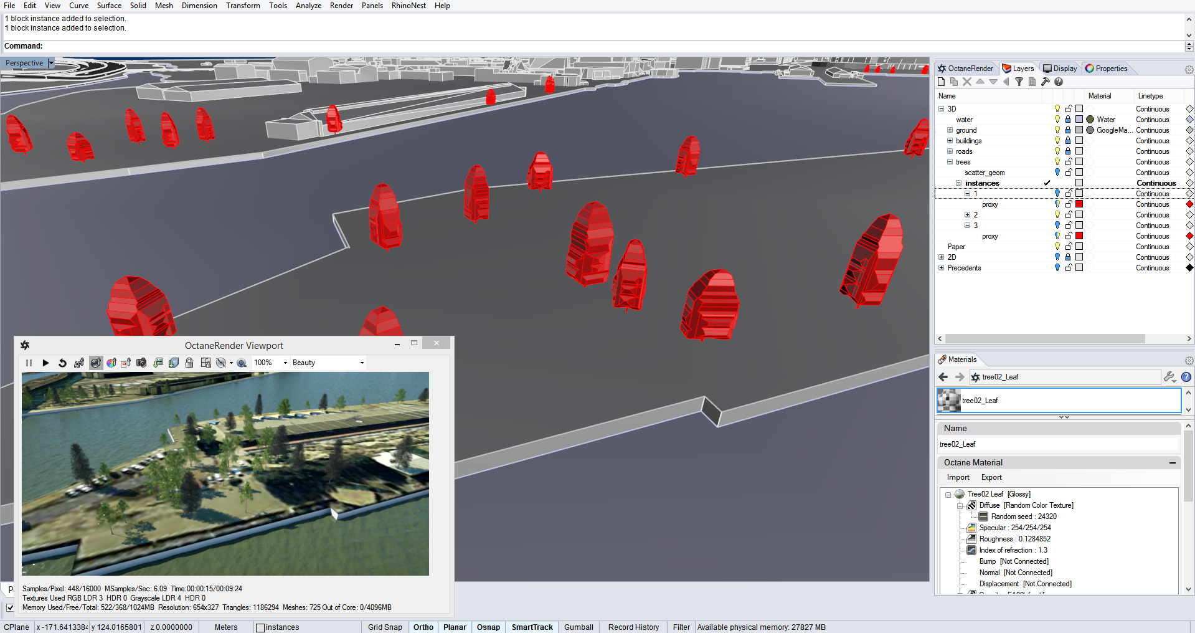This screenshot has width=1195, height=633.
Task: Open the Perspective viewport menu arrow
Action: tap(51, 63)
